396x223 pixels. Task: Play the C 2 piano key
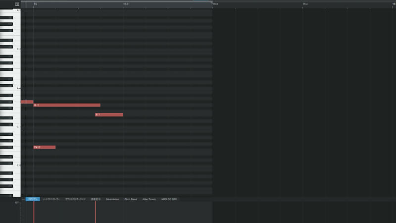click(x=10, y=88)
